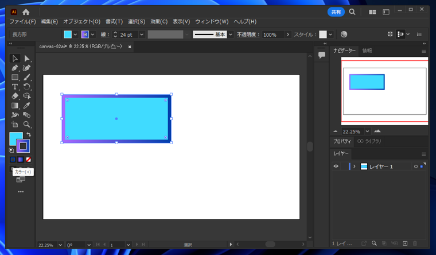Screen dimensions: 436x255
Task: Create new layer in Layers panel
Action: tap(405, 244)
